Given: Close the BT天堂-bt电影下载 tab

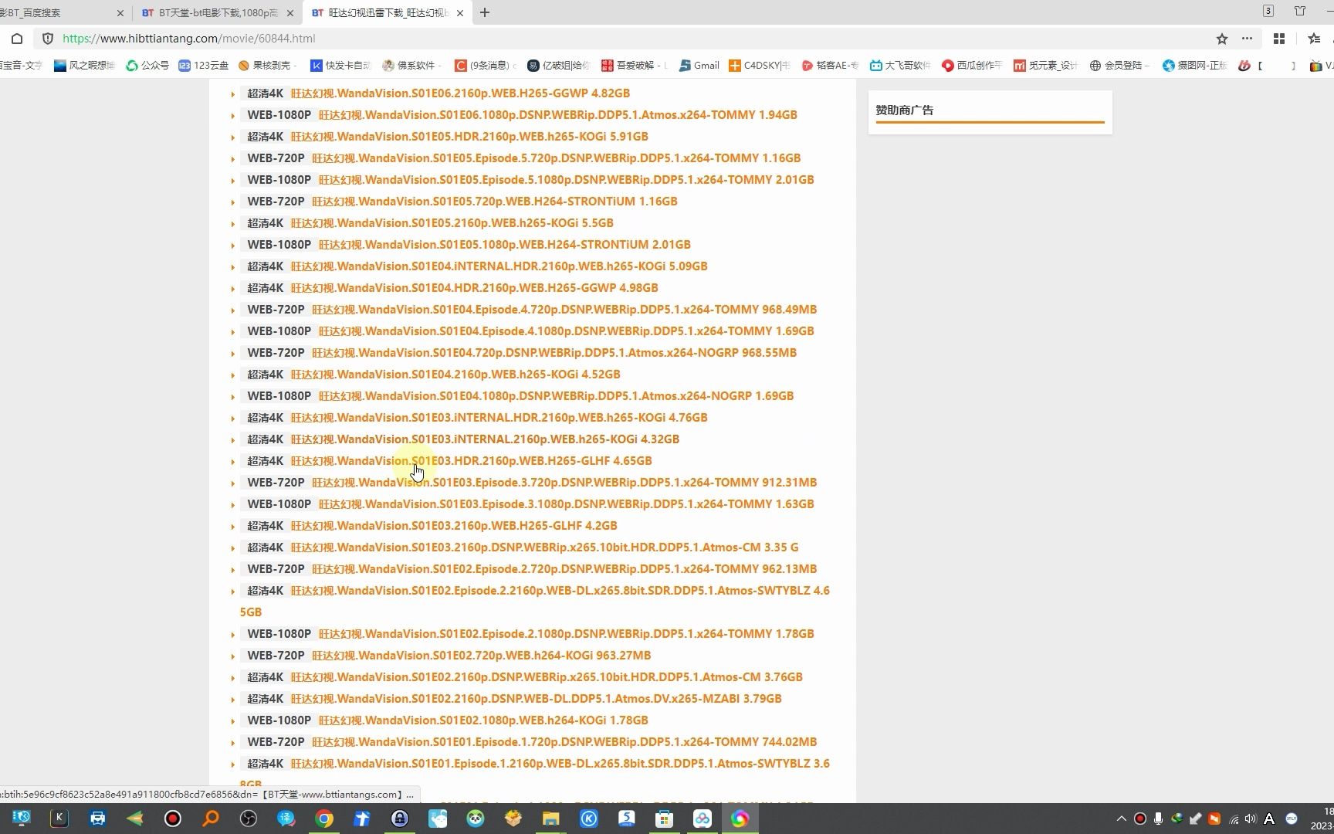Looking at the screenshot, I should point(290,13).
